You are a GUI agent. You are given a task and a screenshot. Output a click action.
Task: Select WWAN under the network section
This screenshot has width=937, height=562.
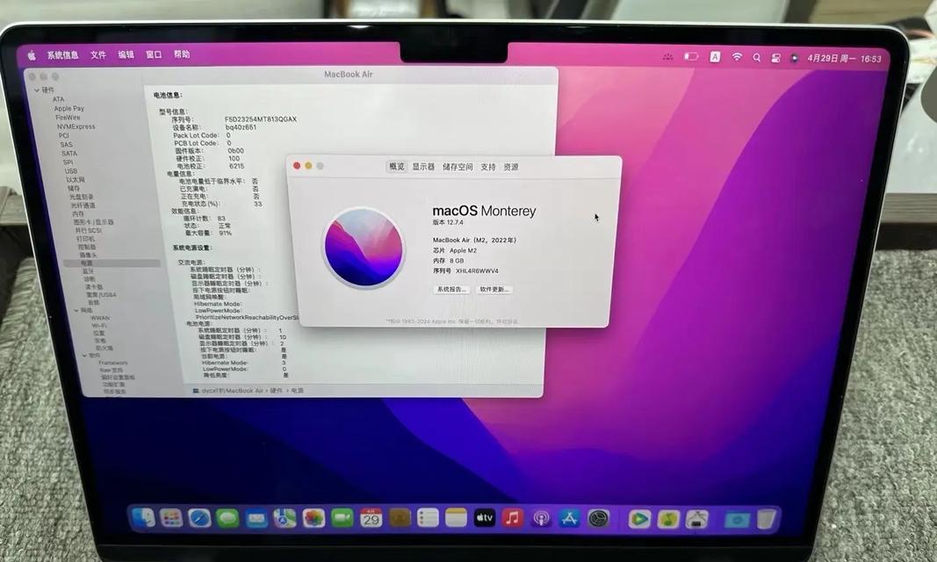pyautogui.click(x=100, y=319)
